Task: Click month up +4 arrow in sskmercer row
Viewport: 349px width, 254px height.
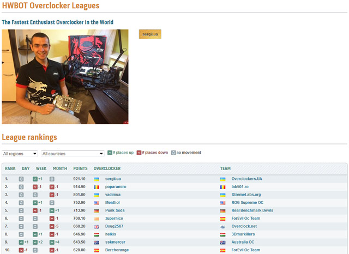Action: 52,242
